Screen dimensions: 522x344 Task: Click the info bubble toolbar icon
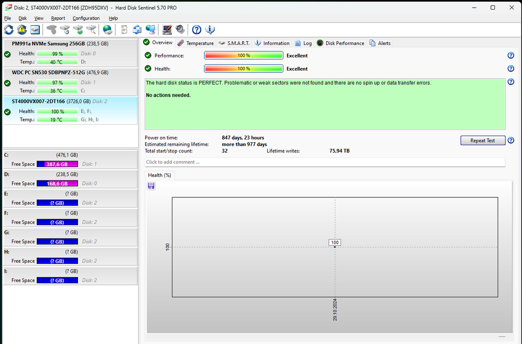[210, 30]
